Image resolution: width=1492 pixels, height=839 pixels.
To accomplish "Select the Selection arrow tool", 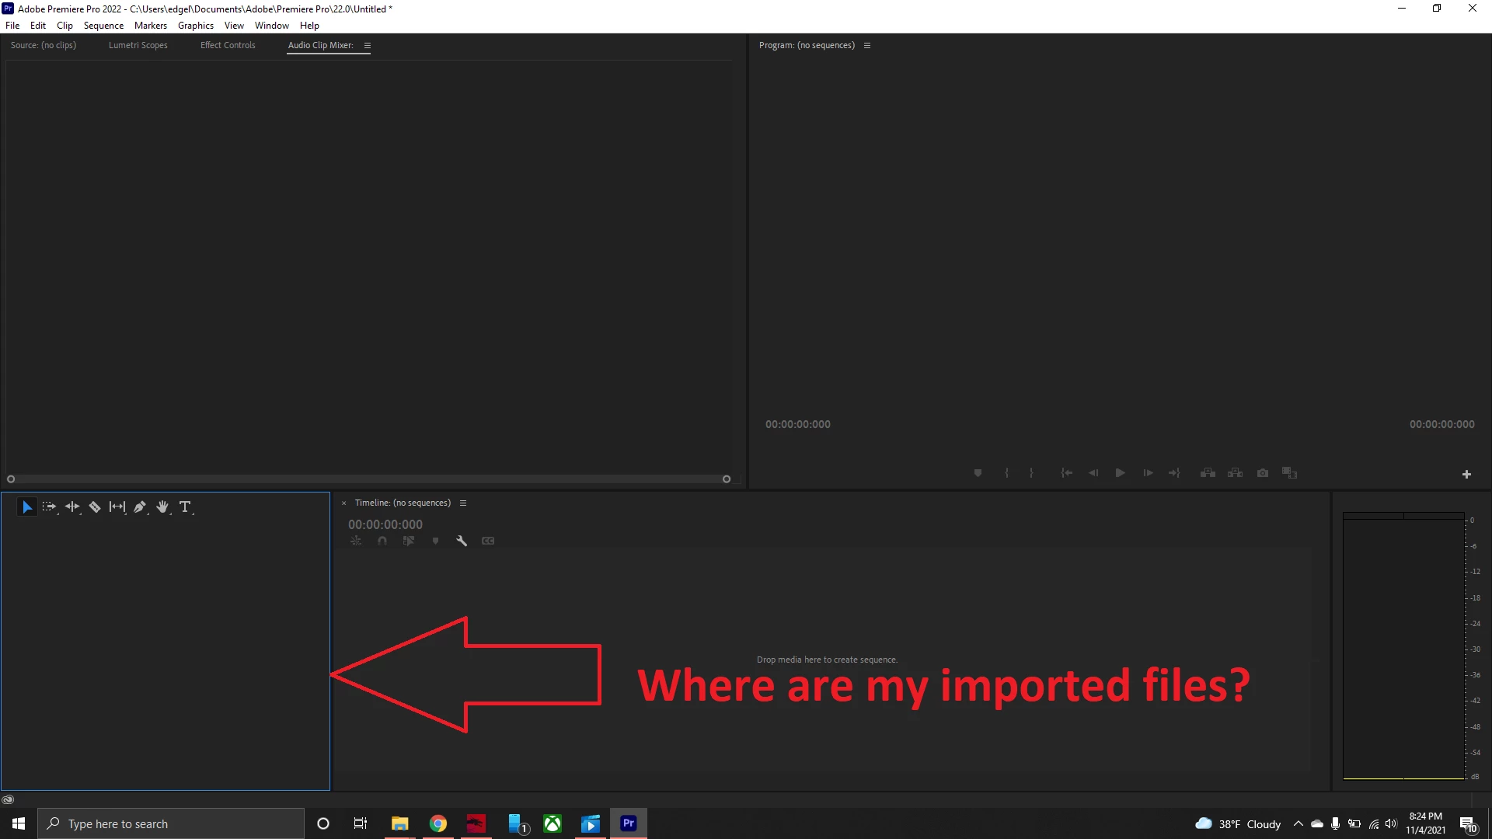I will [26, 507].
